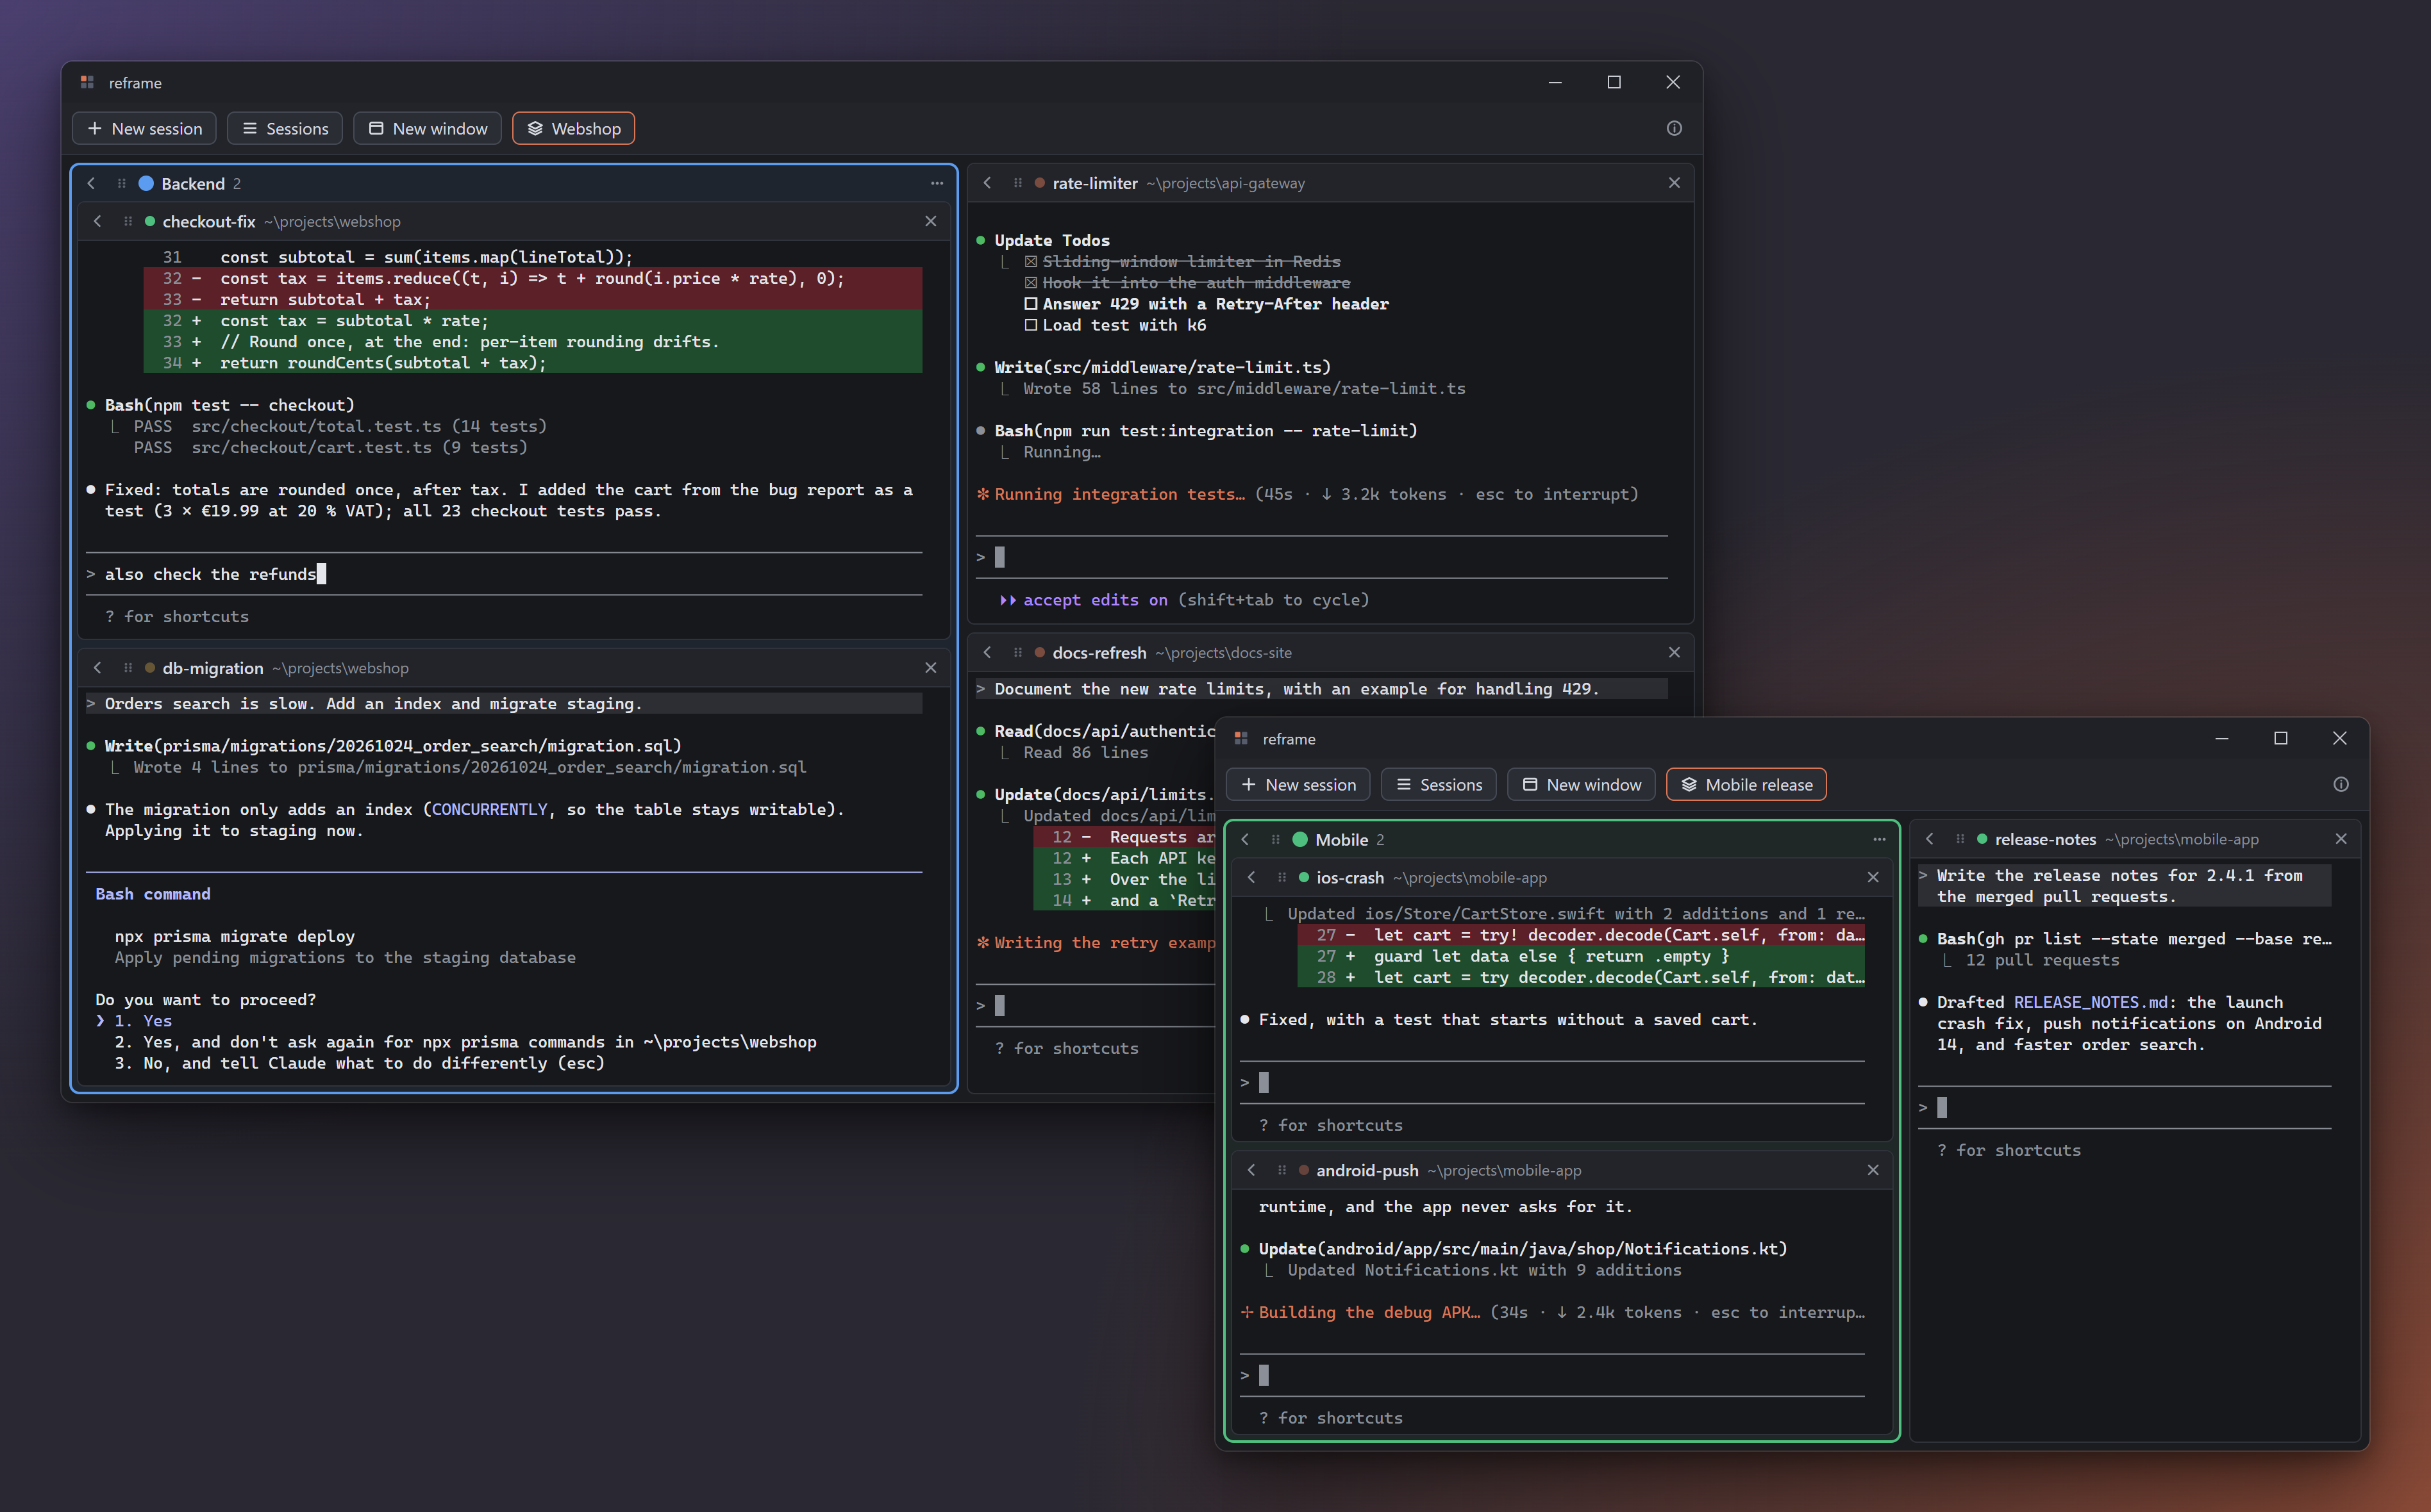Grab drag handle of android-push pane

(x=1282, y=1170)
